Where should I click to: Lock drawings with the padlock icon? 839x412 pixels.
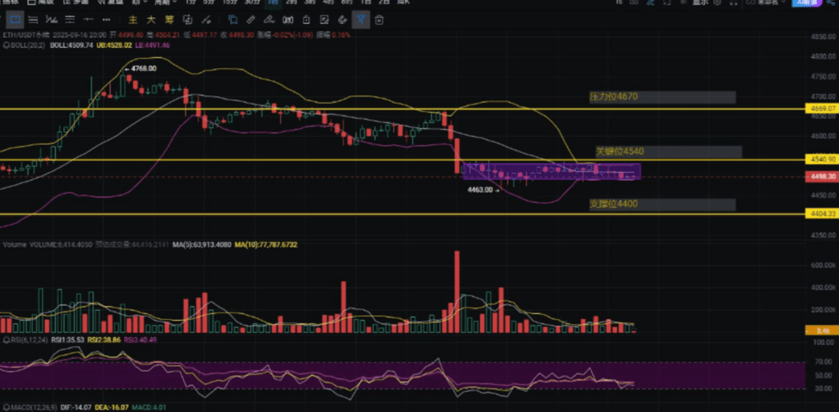306,20
